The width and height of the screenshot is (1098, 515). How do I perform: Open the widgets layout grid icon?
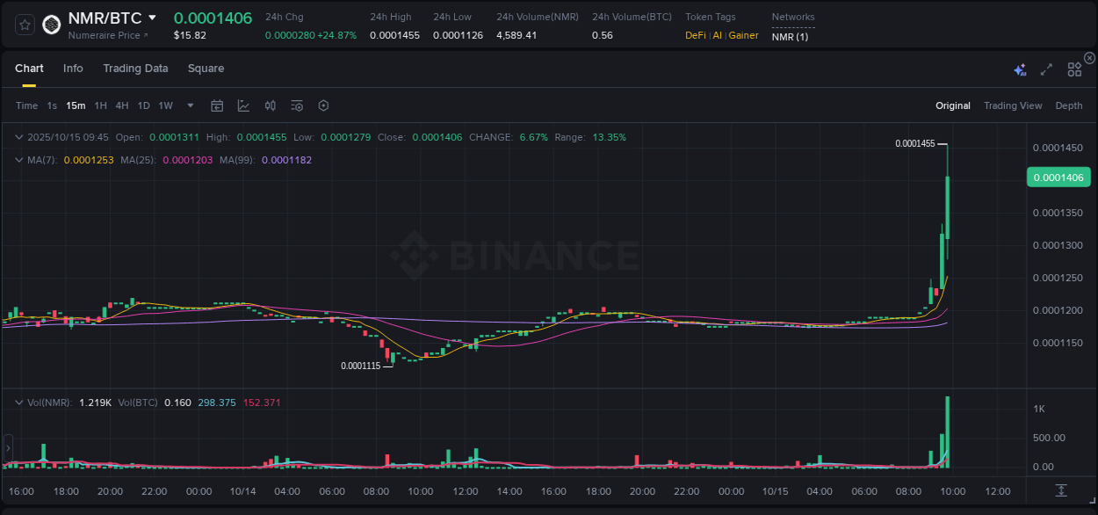coord(1073,68)
